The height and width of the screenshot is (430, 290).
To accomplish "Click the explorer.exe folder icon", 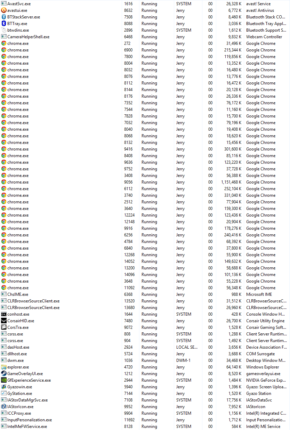I will [x=4, y=367].
